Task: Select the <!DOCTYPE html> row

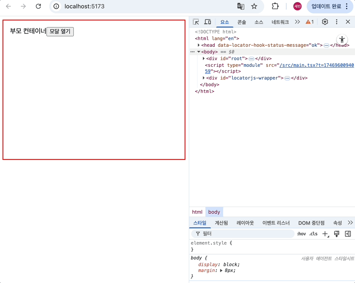Action: pyautogui.click(x=215, y=32)
